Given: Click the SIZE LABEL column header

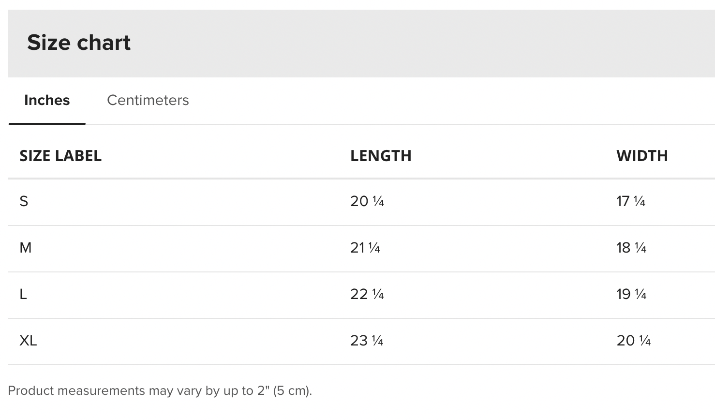Looking at the screenshot, I should tap(60, 156).
